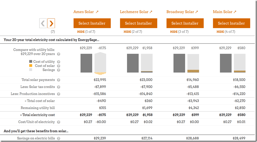Screen dimensions: 257x142
Task: Hide the Lechmere Solar column
Action: coord(127,32)
